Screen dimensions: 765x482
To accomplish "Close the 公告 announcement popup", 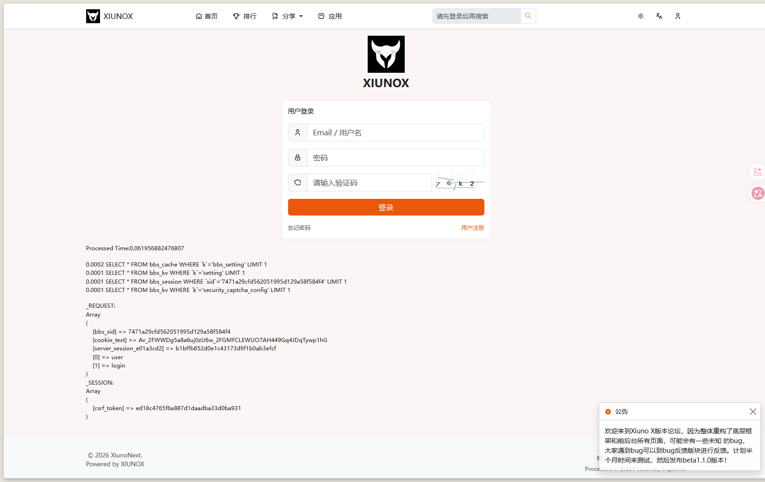I will [x=753, y=412].
